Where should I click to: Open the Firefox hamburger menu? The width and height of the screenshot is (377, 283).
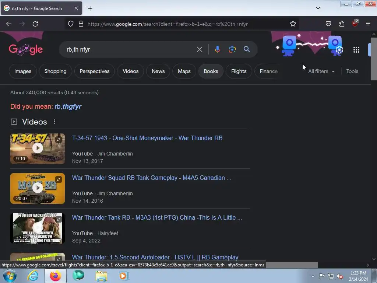point(368,24)
